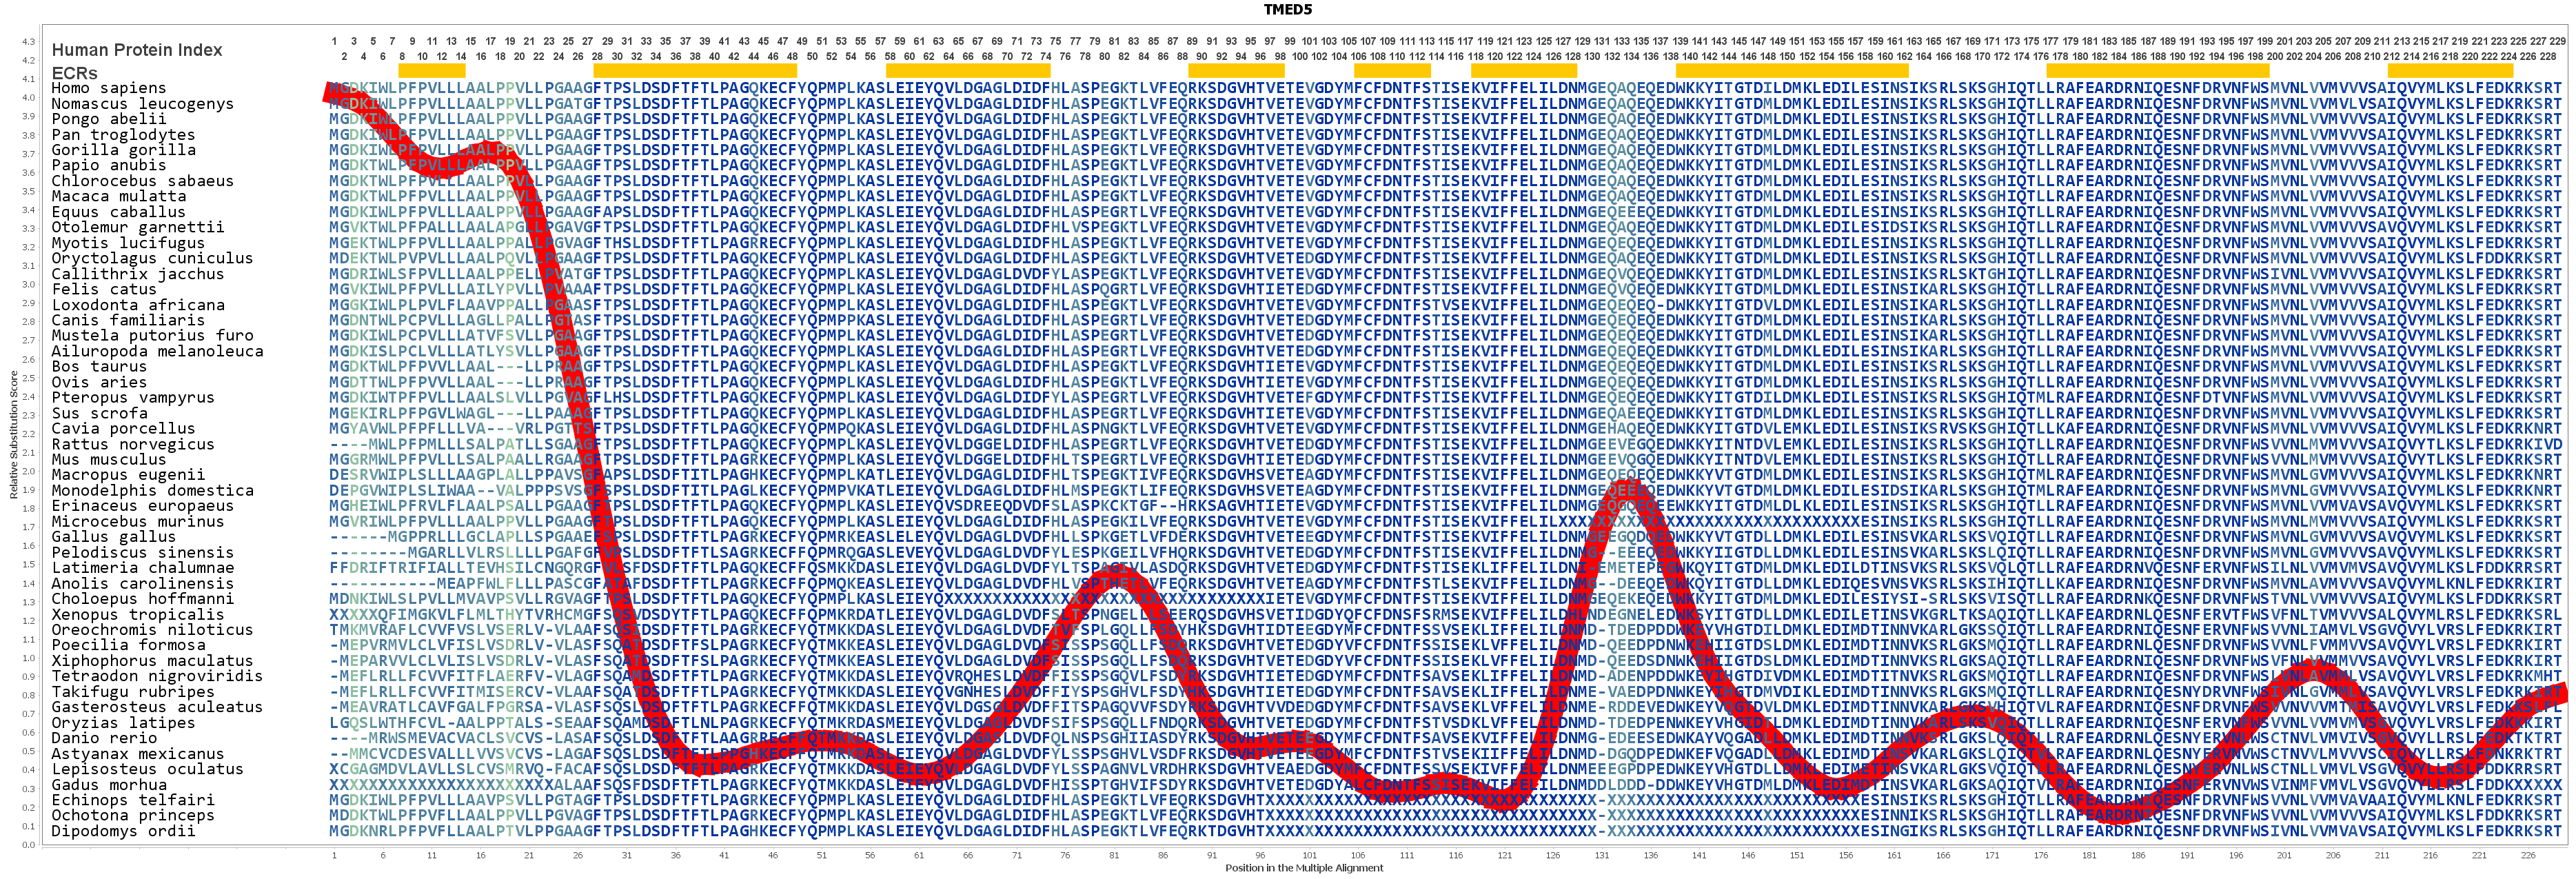This screenshot has width=2576, height=879.
Task: Select yellow ECR bar spanning positions 28-48
Action: (695, 71)
